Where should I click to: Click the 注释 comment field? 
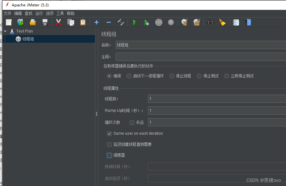click(201, 57)
